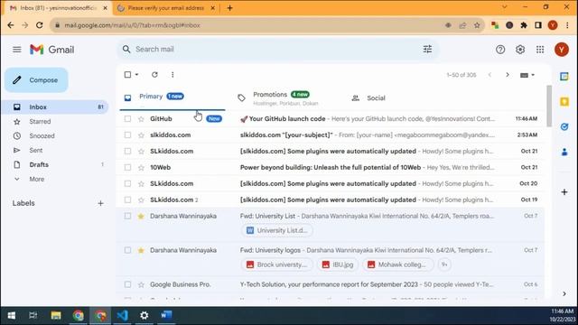The image size is (578, 325).
Task: Open the inbox More options menu
Action: pyautogui.click(x=172, y=75)
